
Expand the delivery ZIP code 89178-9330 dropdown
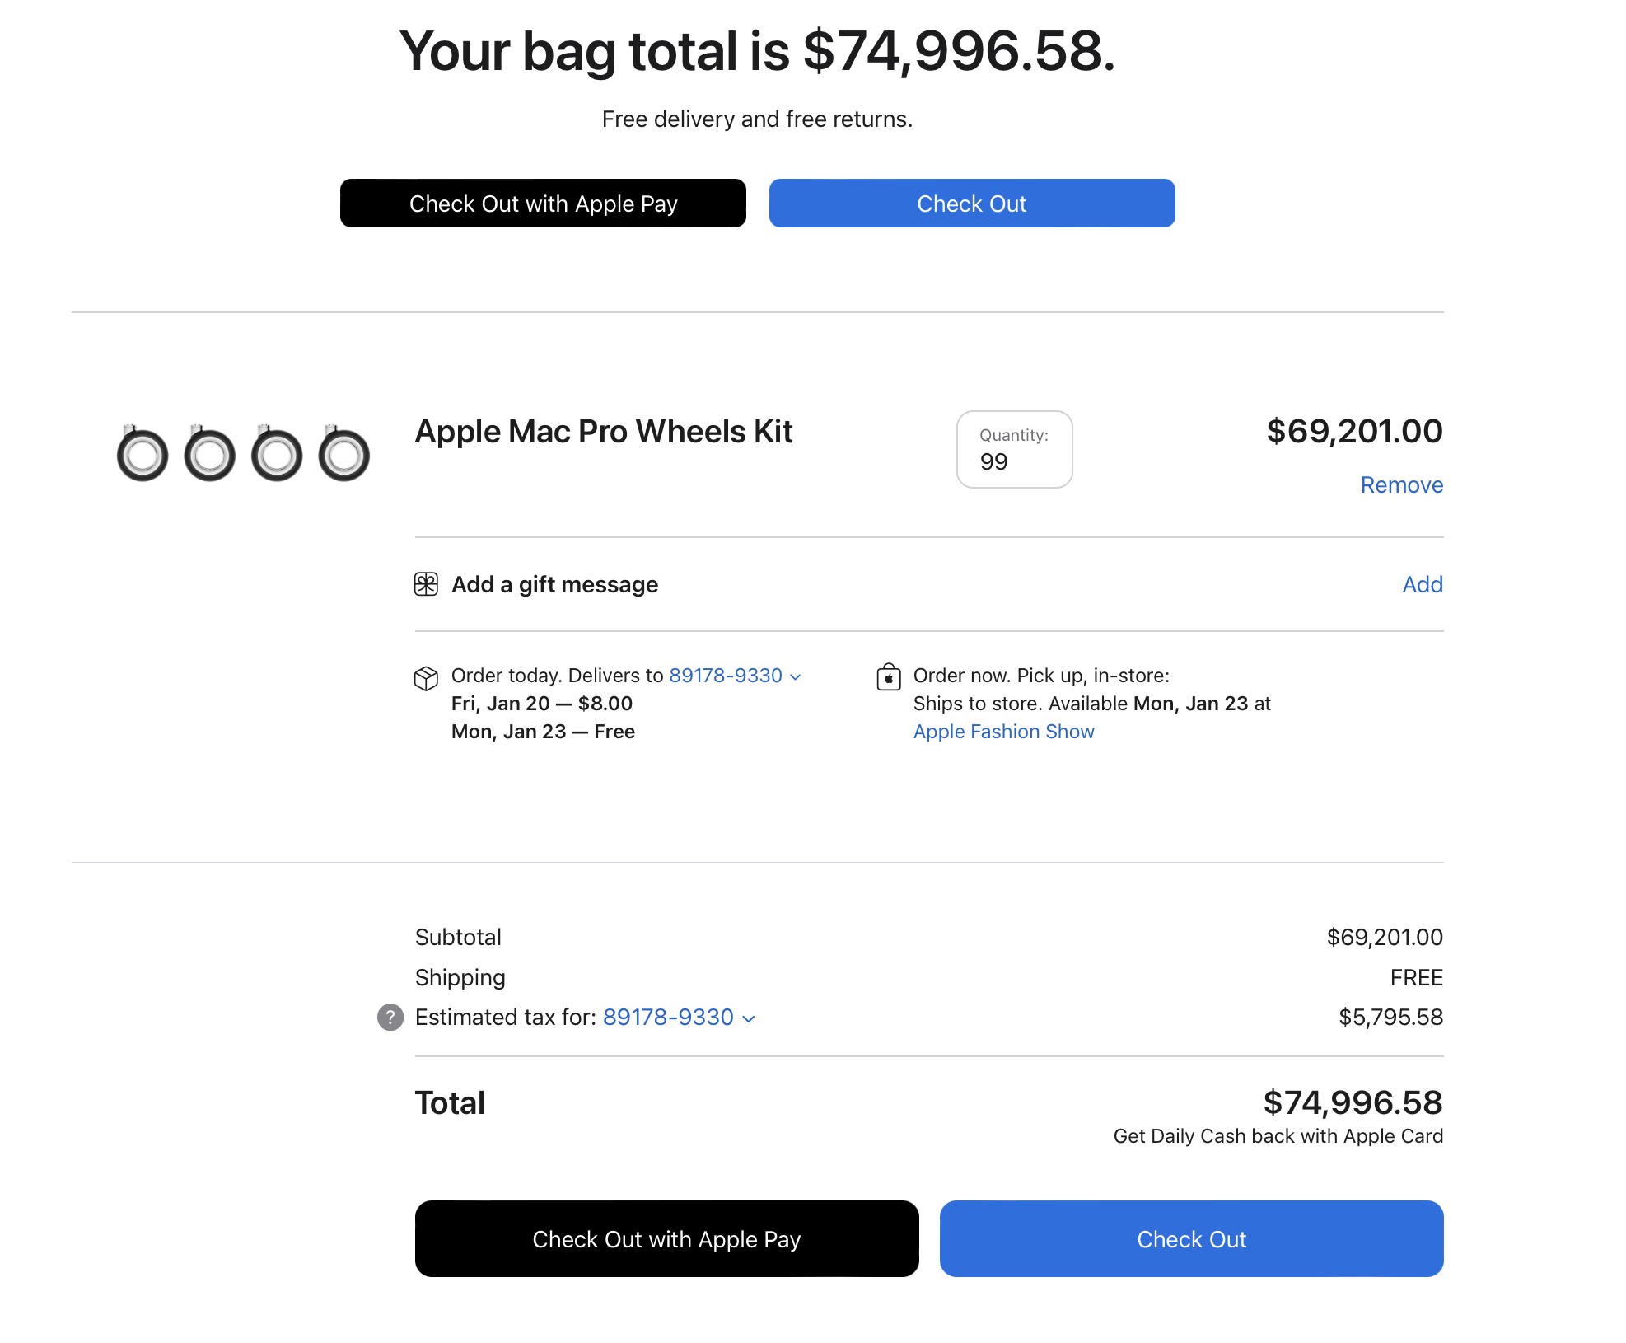(x=726, y=676)
